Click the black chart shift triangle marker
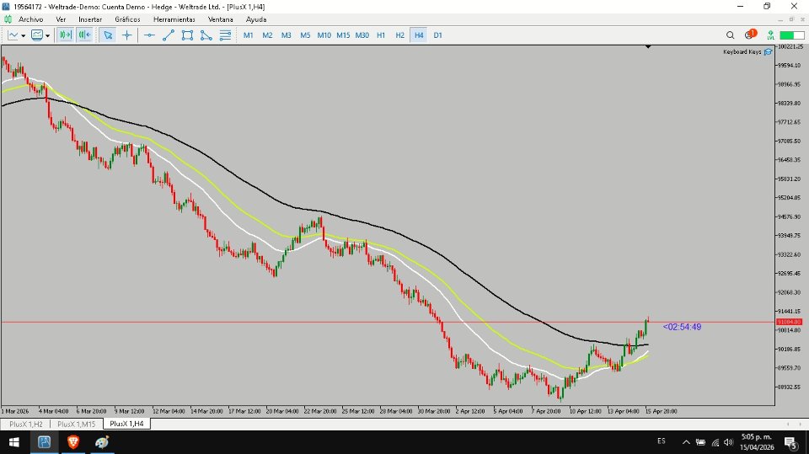The image size is (809, 454). tap(648, 47)
